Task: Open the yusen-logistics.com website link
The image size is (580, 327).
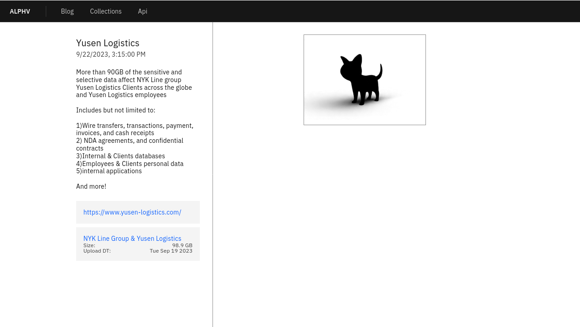Action: 132,212
